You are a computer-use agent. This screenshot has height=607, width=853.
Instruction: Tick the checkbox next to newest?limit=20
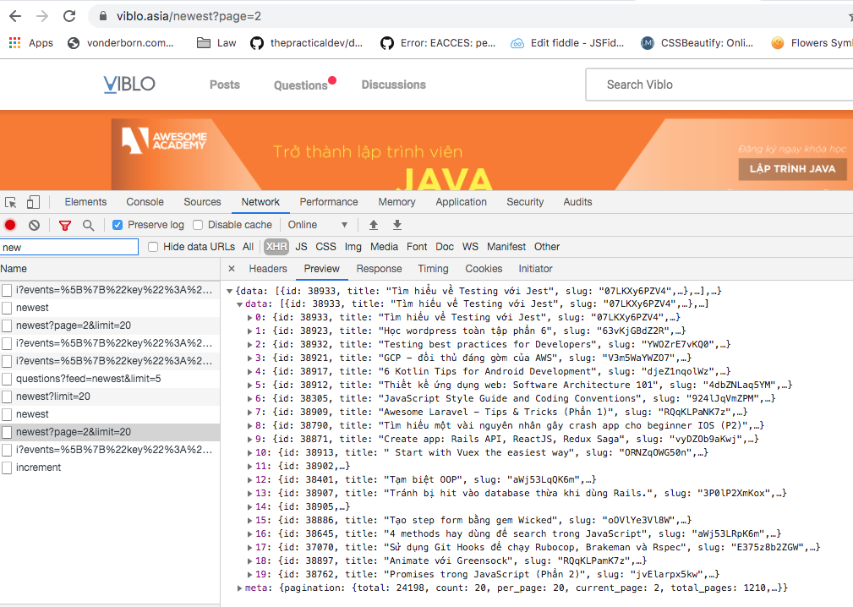coord(7,397)
